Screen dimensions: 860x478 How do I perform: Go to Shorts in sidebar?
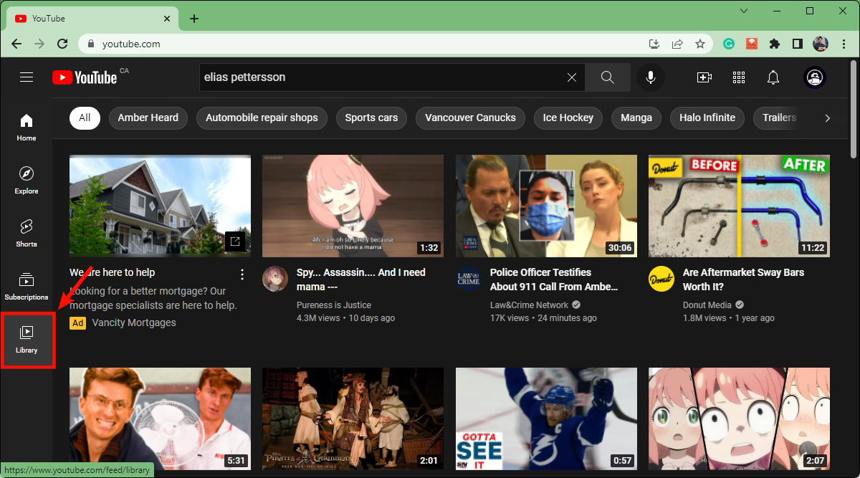tap(27, 234)
